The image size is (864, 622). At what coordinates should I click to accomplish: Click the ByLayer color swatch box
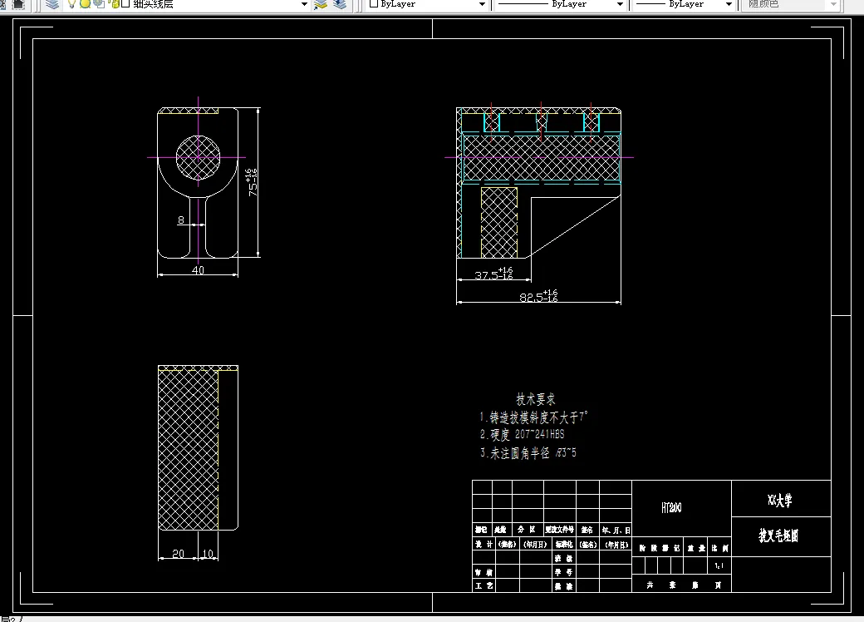tap(374, 3)
